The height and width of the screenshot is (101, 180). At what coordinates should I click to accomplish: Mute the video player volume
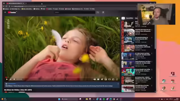pos(14,79)
